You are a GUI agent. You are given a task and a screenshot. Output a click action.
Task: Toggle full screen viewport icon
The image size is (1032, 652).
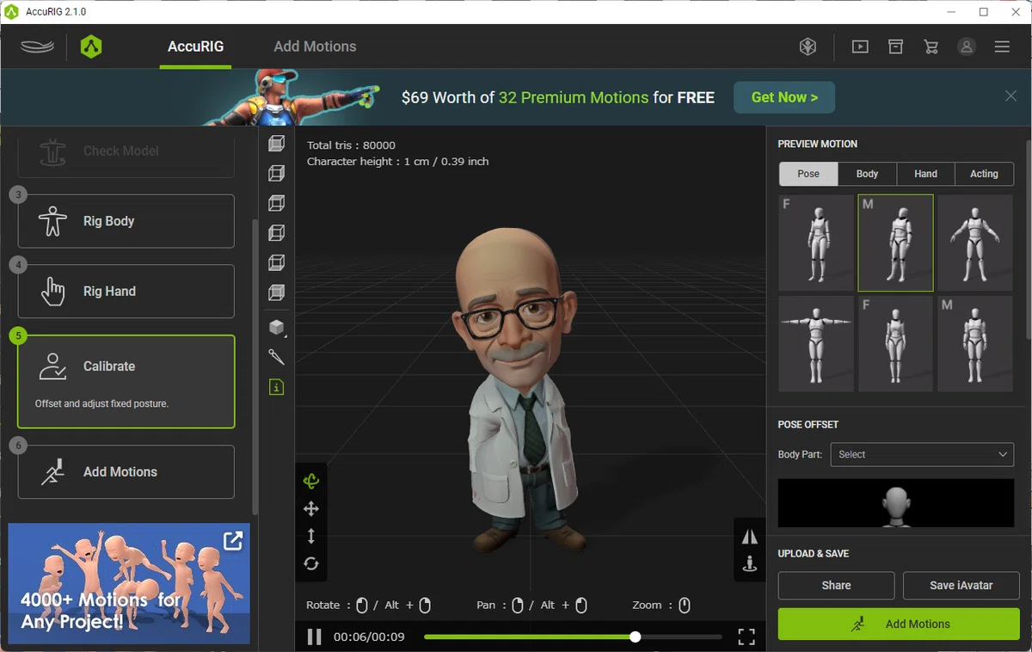point(746,637)
